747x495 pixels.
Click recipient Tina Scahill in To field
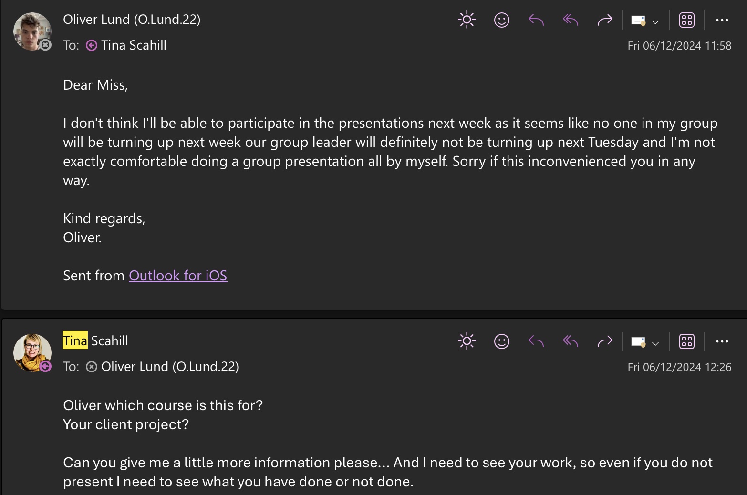tap(134, 45)
